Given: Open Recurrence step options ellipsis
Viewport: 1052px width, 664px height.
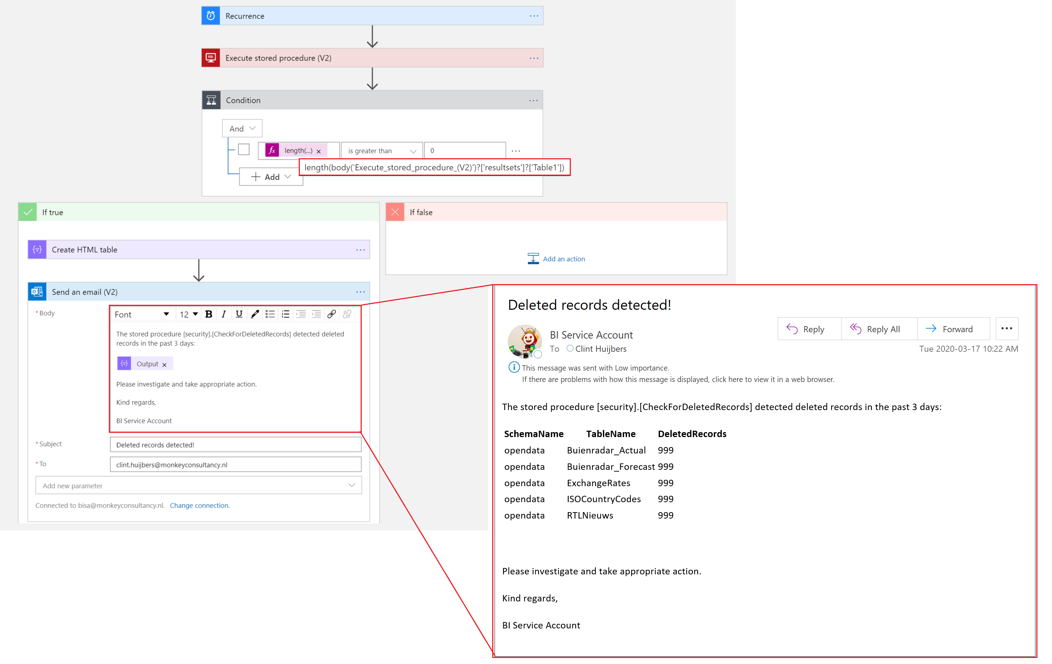Looking at the screenshot, I should pos(533,16).
